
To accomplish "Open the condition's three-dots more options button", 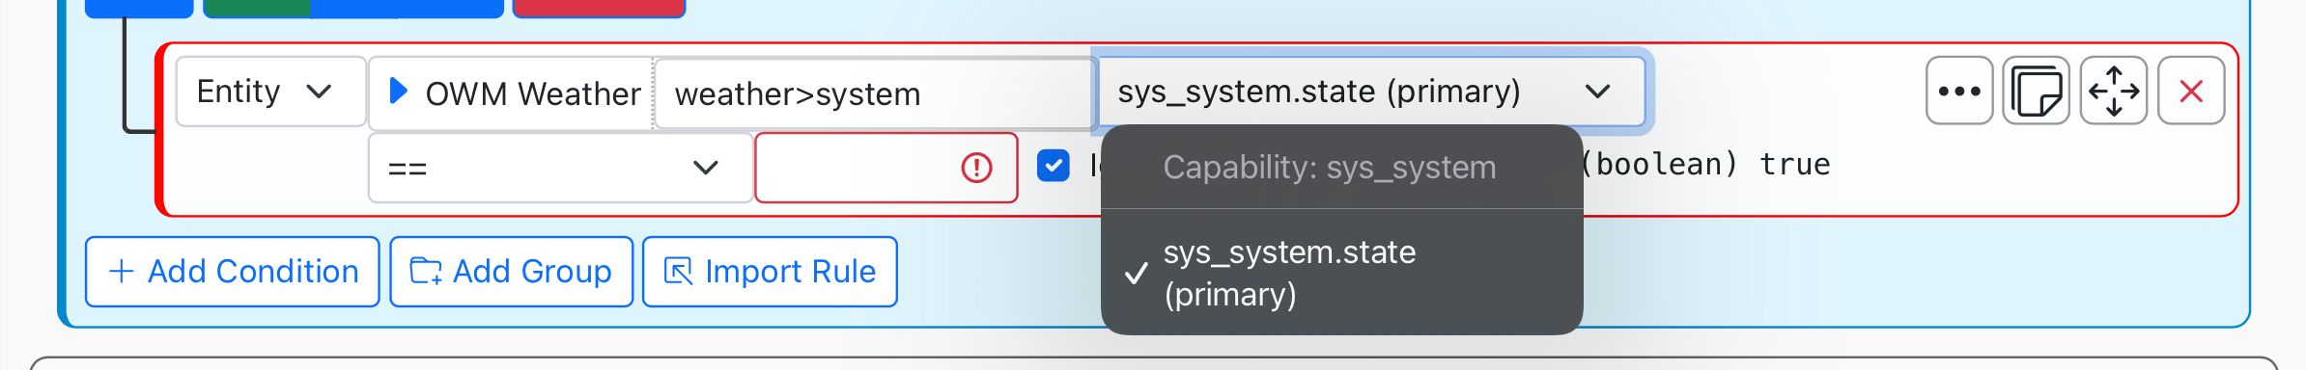I will 1959,91.
